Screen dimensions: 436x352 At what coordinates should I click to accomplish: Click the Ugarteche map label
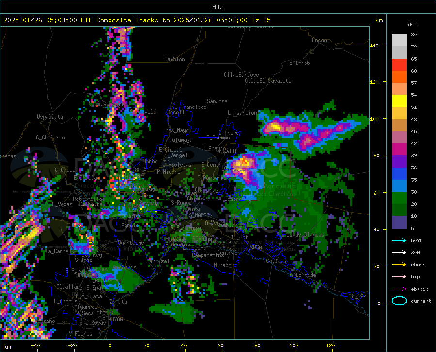coord(131,243)
